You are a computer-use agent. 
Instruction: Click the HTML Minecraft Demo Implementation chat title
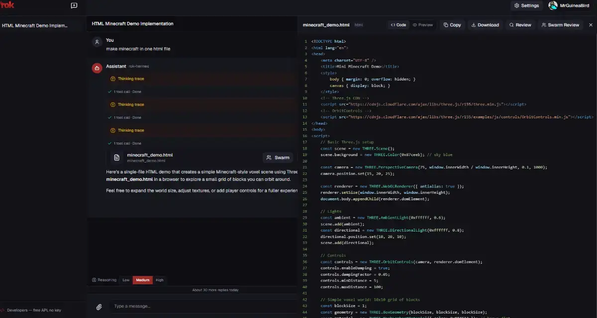[x=132, y=23]
